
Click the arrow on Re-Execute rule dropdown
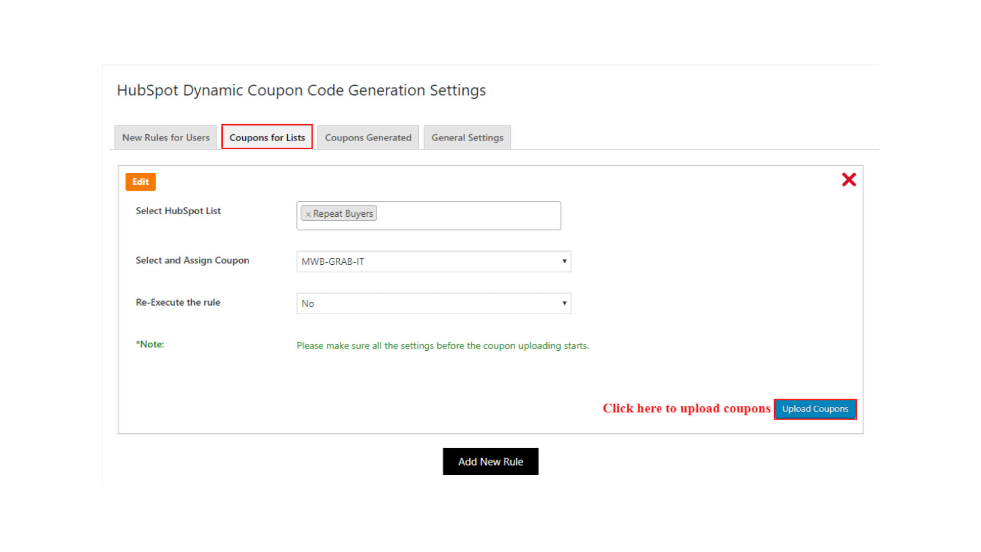(x=564, y=303)
